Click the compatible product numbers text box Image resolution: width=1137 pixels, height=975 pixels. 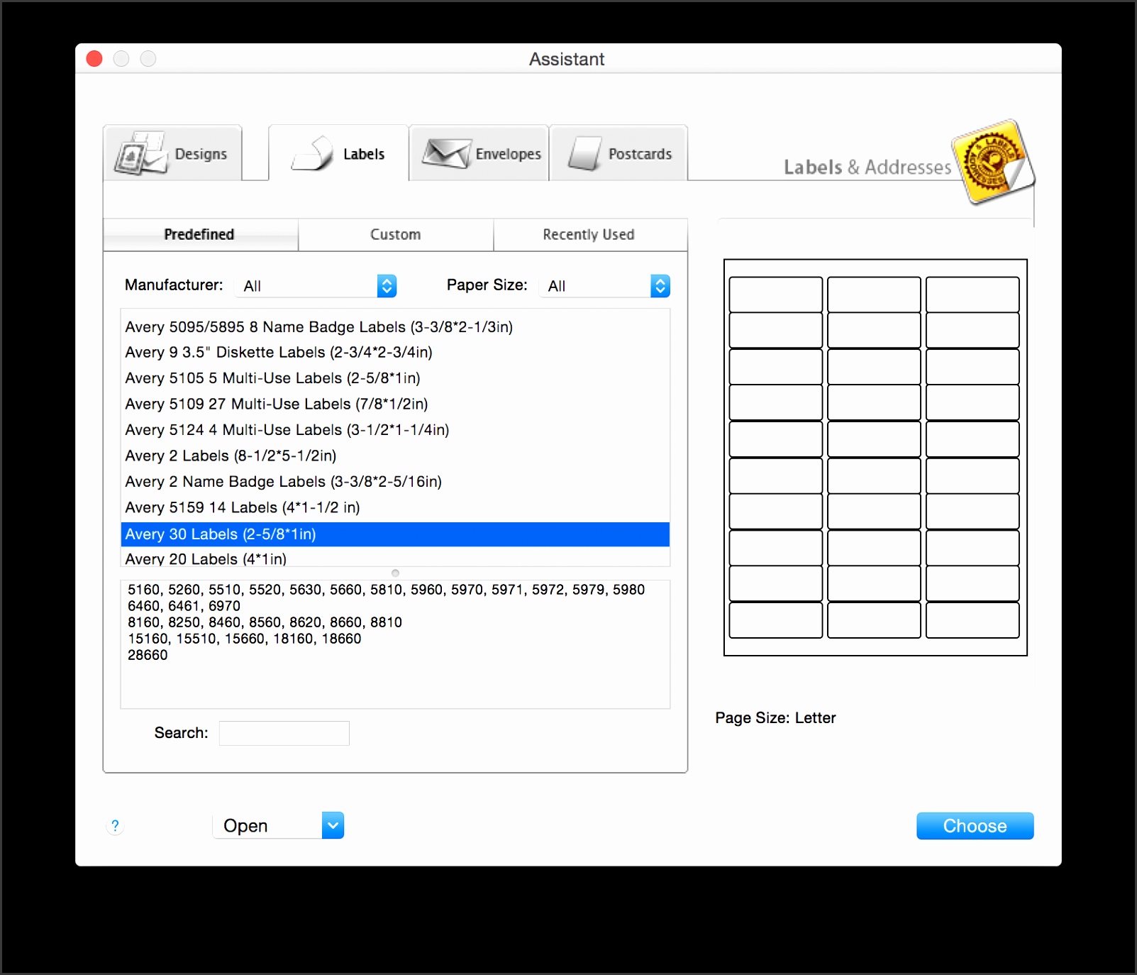(395, 644)
